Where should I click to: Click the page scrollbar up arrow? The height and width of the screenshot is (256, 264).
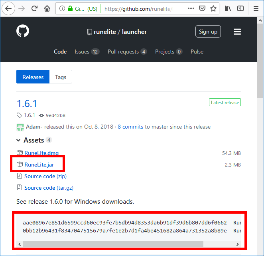pyautogui.click(x=260, y=20)
